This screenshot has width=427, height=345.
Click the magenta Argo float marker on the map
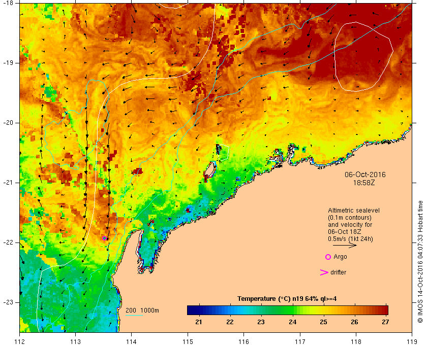point(104,238)
